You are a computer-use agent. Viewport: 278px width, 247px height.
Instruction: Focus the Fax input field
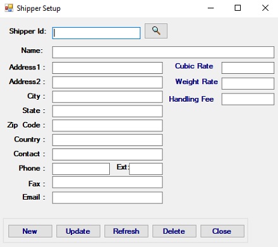(107, 182)
